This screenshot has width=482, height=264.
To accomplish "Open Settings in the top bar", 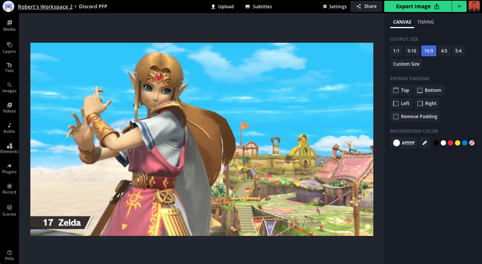I will click(335, 6).
